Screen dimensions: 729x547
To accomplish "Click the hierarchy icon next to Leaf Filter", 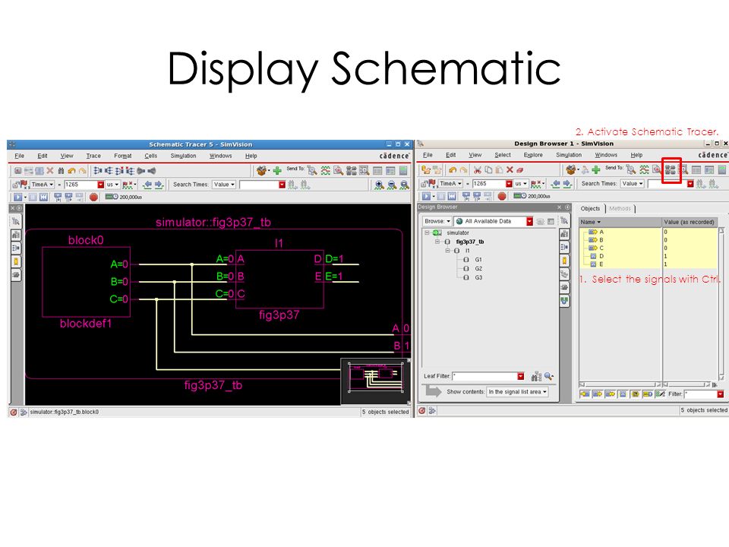I will tap(537, 376).
